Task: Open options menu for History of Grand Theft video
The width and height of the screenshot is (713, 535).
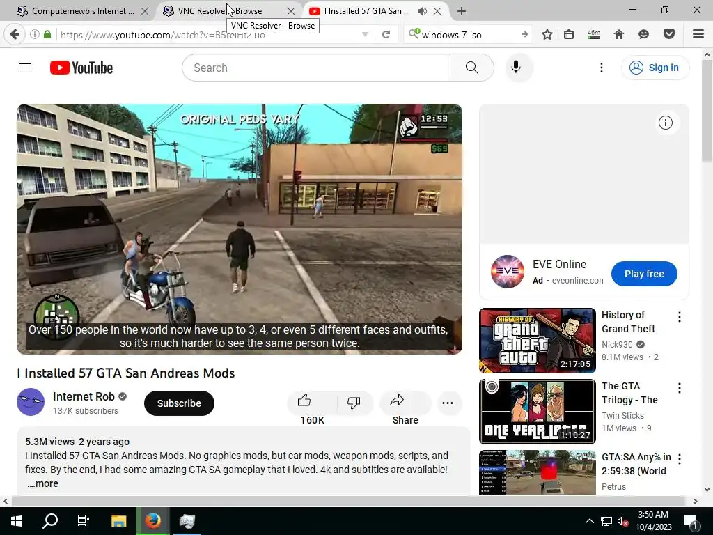Action: [x=680, y=317]
